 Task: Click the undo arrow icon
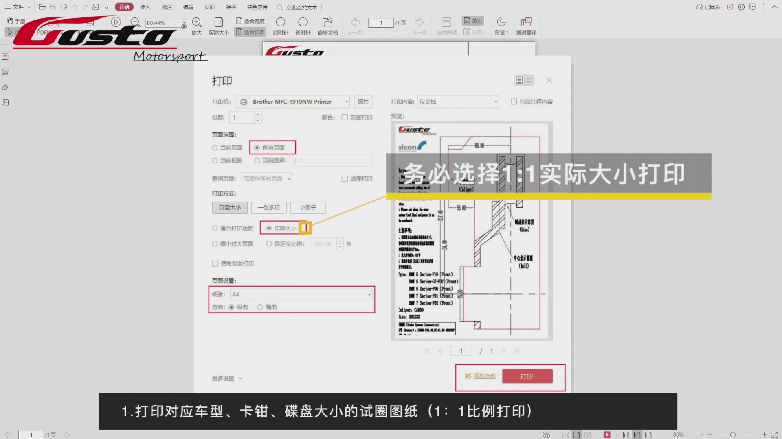point(74,7)
